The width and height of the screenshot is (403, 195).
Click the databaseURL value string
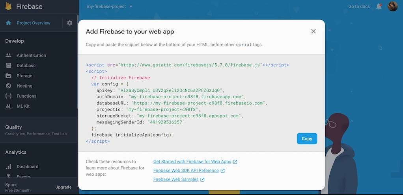point(198,103)
